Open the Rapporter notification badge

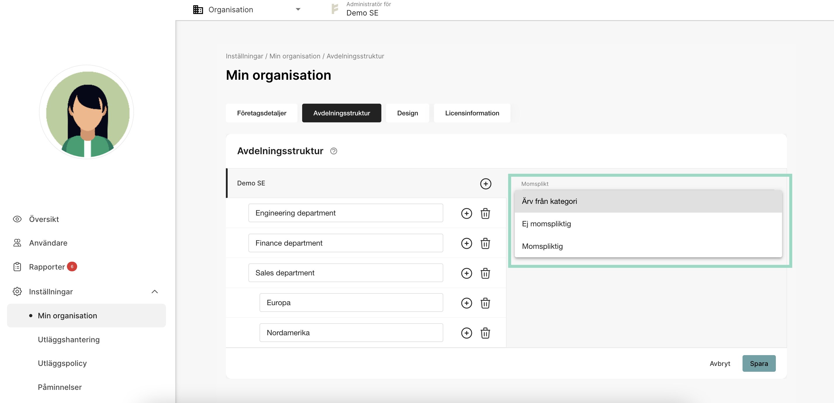(x=72, y=266)
